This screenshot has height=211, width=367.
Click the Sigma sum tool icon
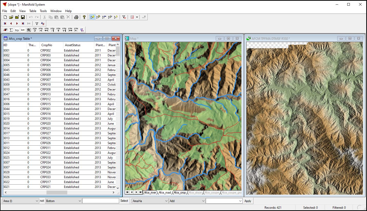coord(11,30)
